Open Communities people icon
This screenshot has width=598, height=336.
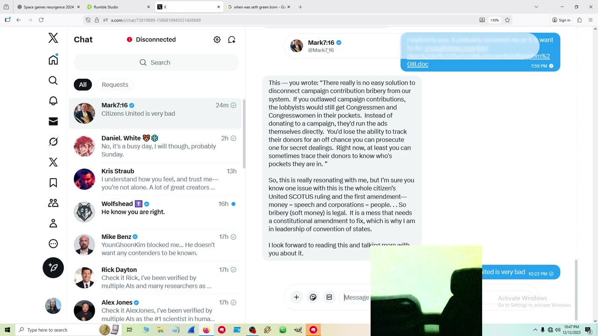[x=53, y=203]
